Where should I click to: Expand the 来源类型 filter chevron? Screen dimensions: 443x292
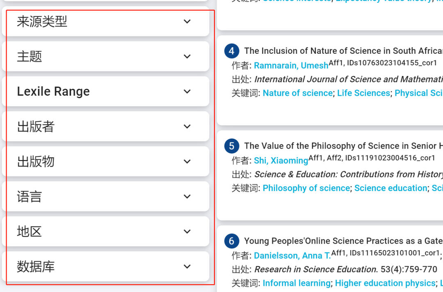coord(187,21)
